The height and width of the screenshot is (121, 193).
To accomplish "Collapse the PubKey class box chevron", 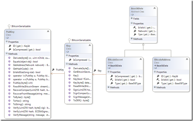I will click(48, 31).
